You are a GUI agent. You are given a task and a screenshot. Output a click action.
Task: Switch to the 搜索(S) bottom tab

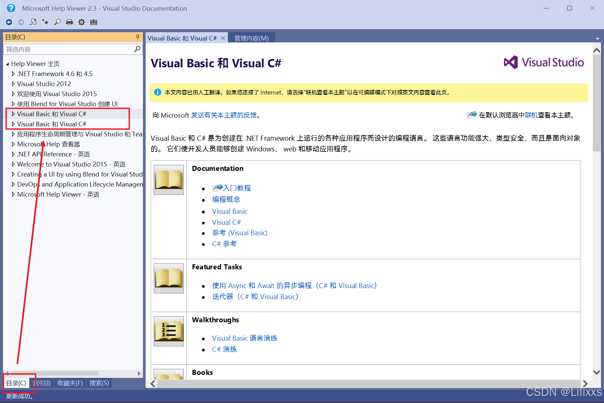point(99,383)
